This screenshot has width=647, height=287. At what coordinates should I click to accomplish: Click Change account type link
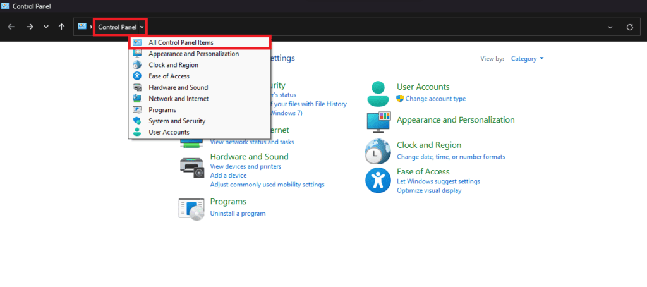(435, 99)
